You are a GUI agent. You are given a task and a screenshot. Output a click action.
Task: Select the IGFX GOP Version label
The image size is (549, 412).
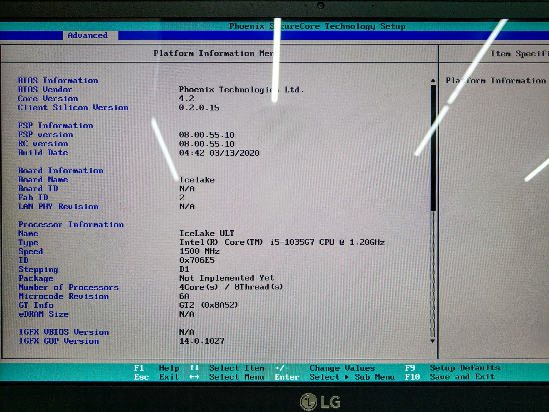coord(58,341)
